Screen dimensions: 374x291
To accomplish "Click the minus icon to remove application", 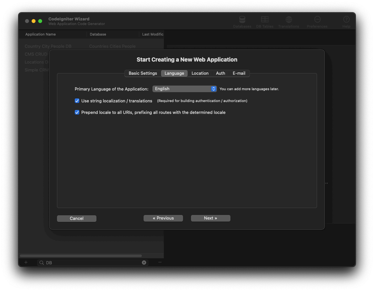I will pyautogui.click(x=160, y=262).
